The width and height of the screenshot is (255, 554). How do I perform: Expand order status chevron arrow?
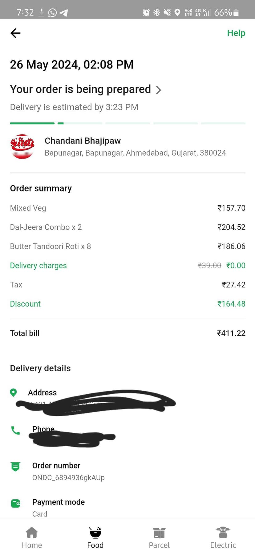159,90
